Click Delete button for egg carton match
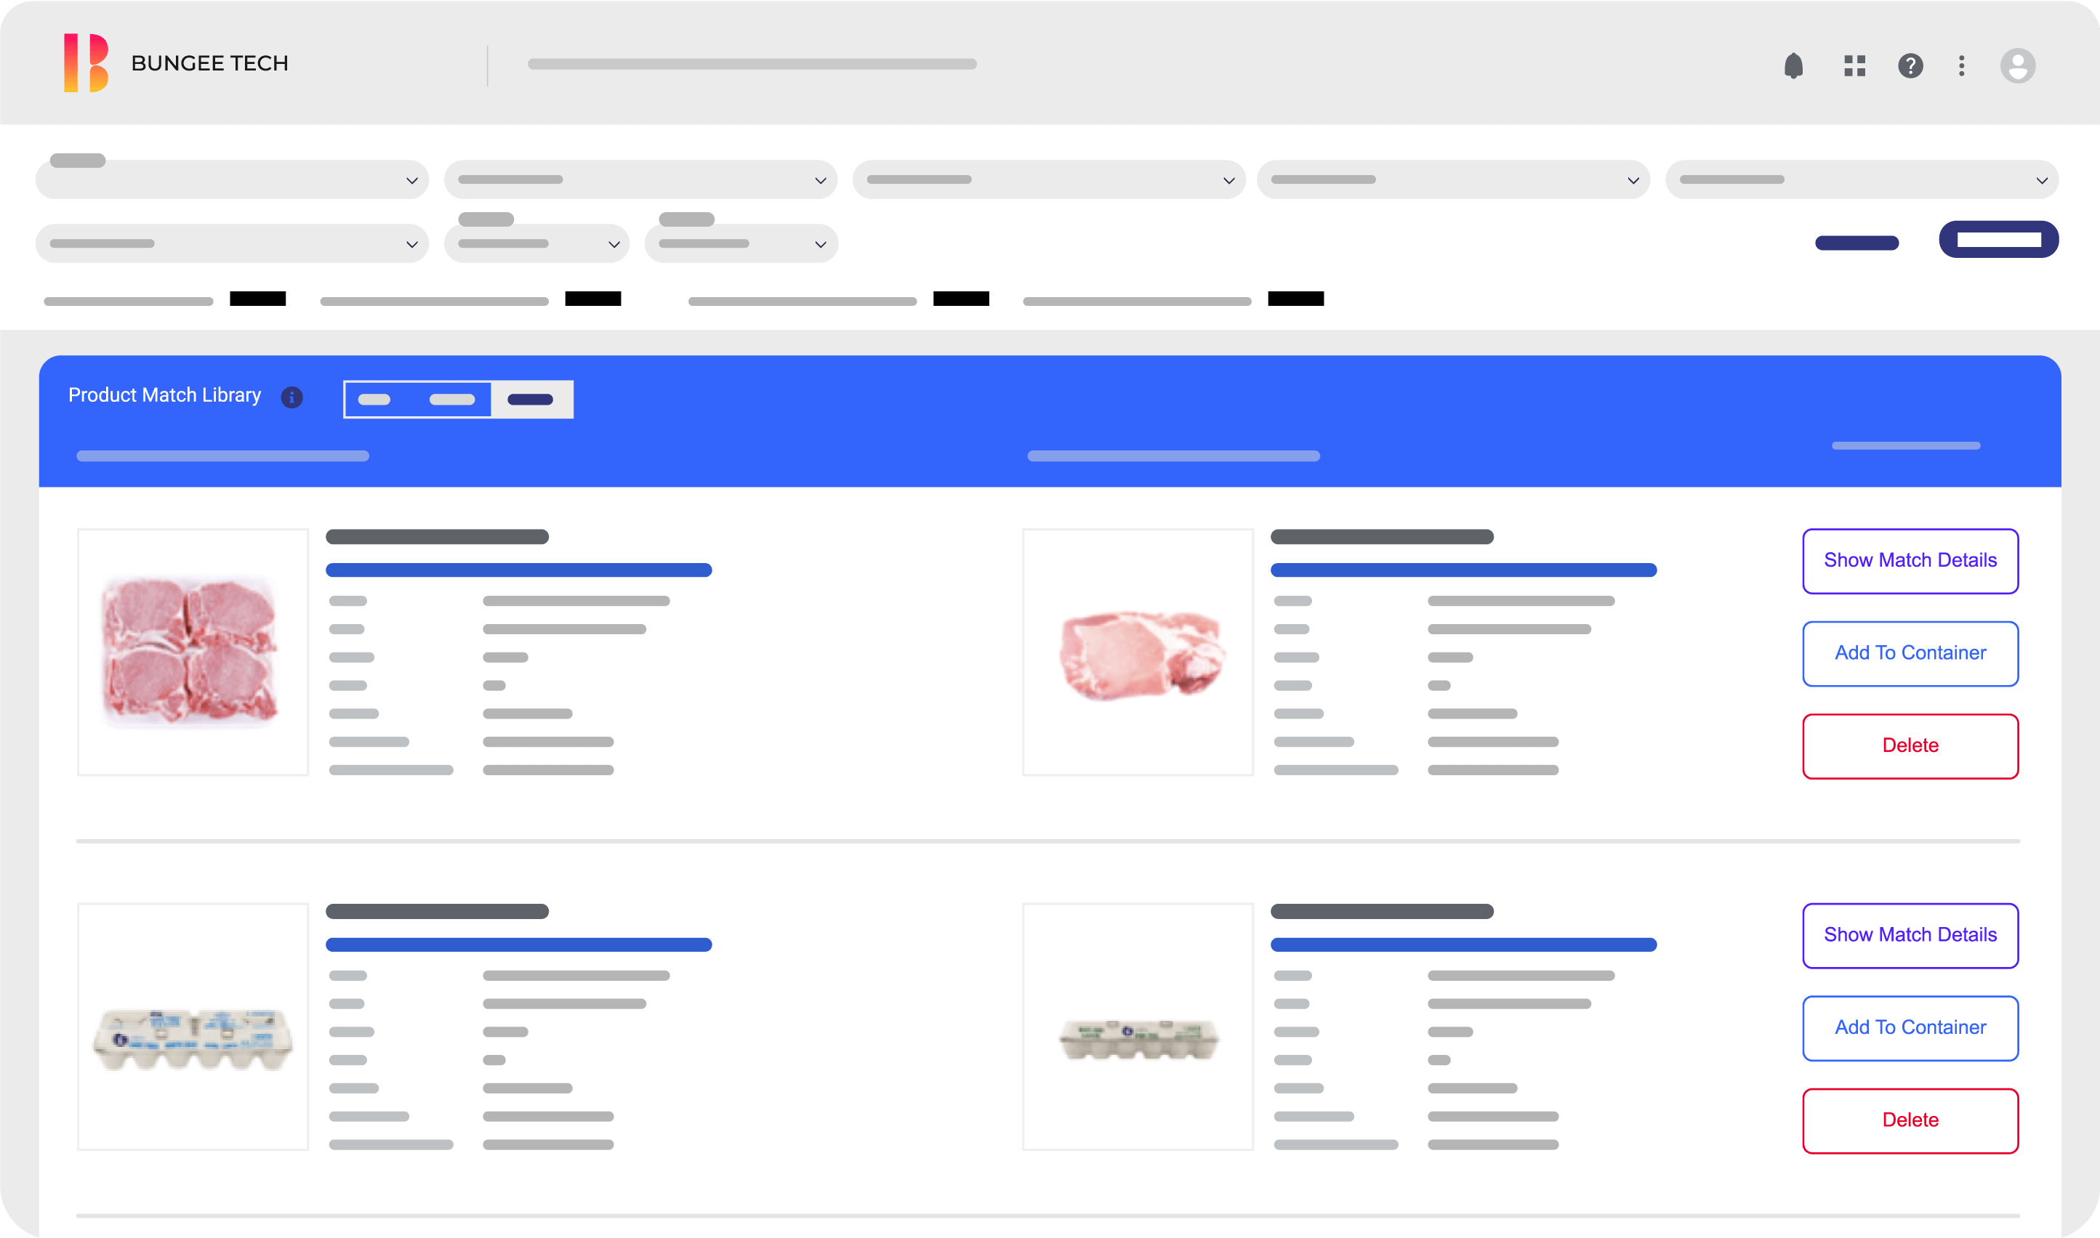Image resolution: width=2100 pixels, height=1238 pixels. 1910,1119
